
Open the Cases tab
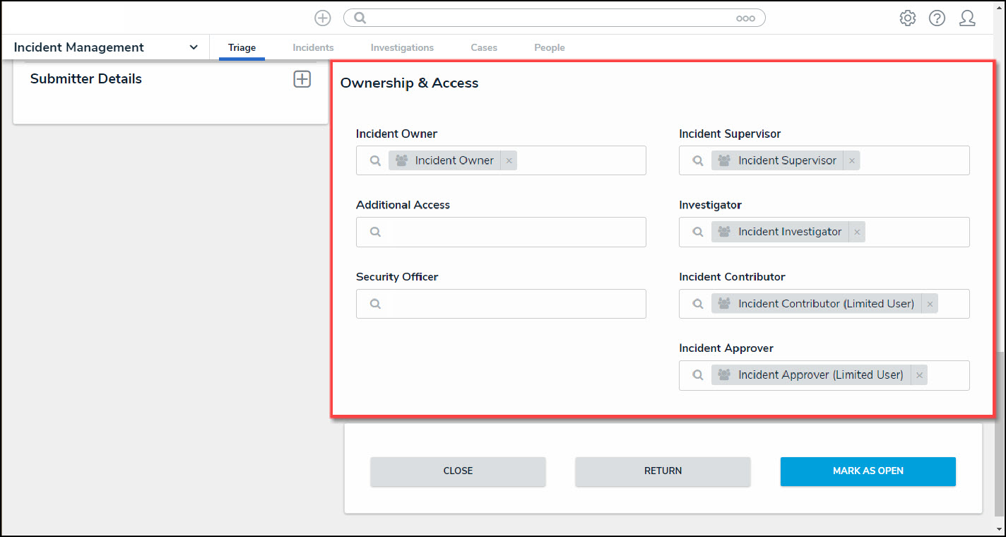pos(484,48)
